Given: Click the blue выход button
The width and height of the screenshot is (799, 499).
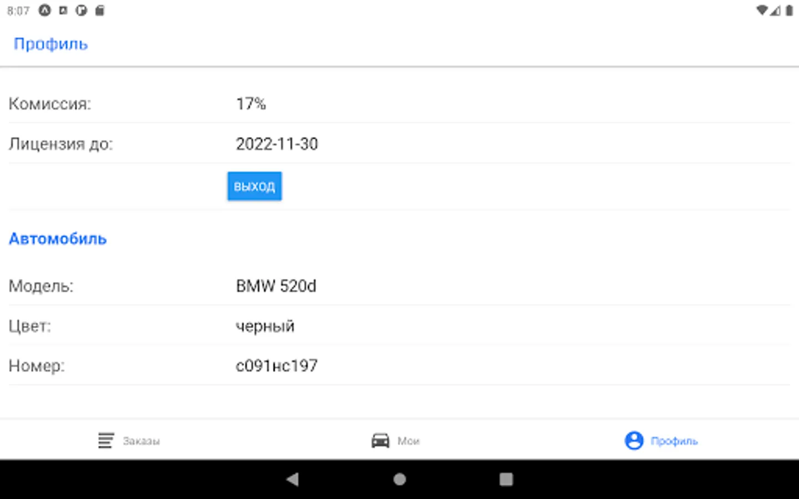Looking at the screenshot, I should coord(255,186).
